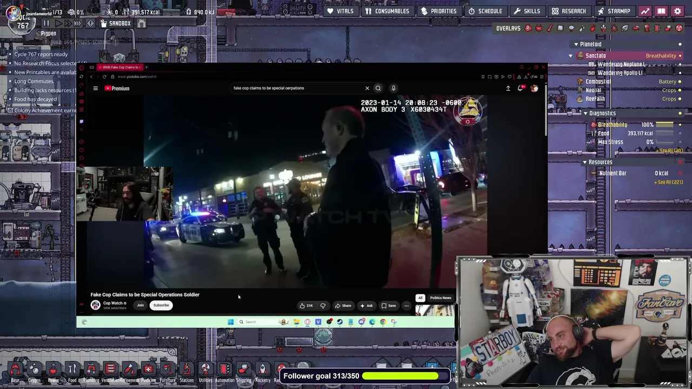Collapse the Sanctato planetoid entry
The image size is (692, 389).
click(x=570, y=56)
